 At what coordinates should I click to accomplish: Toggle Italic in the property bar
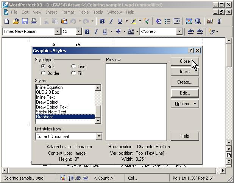coord(96,32)
